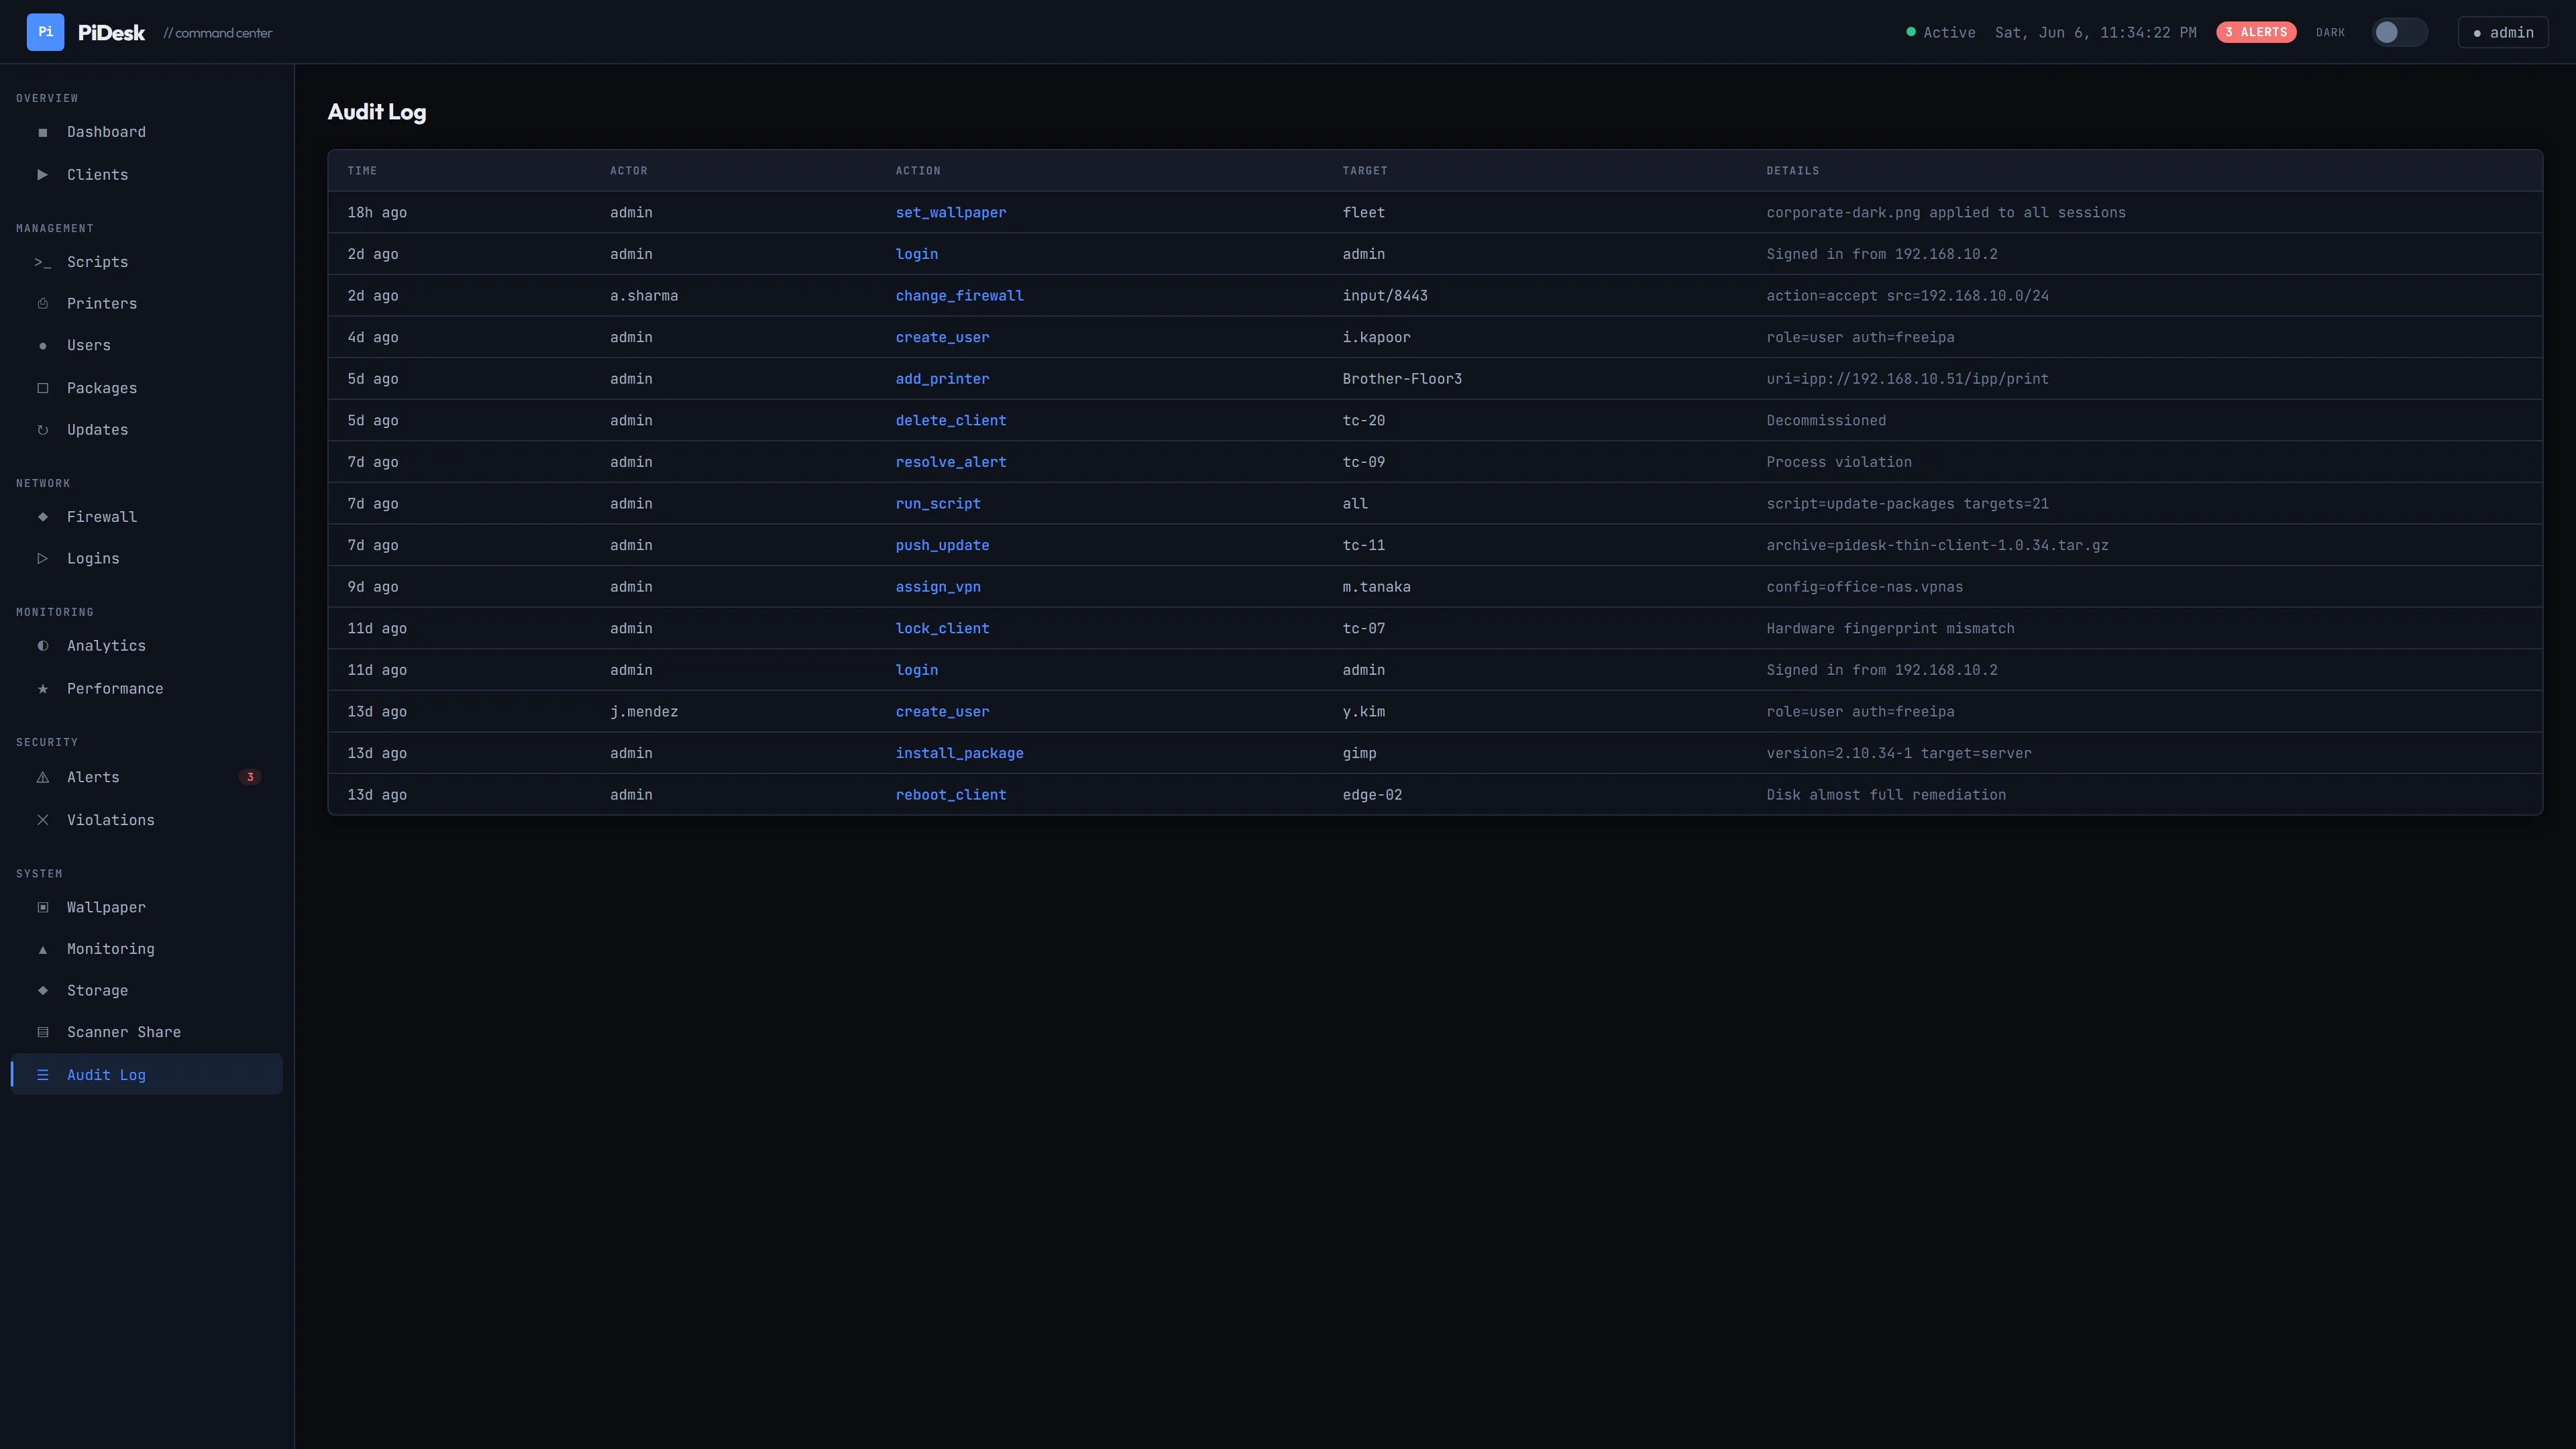Open the 3 ALERTS badge
Image resolution: width=2576 pixels, height=1449 pixels.
[x=2256, y=32]
